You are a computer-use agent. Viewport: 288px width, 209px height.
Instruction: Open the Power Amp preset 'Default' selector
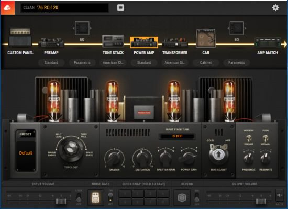click(26, 153)
